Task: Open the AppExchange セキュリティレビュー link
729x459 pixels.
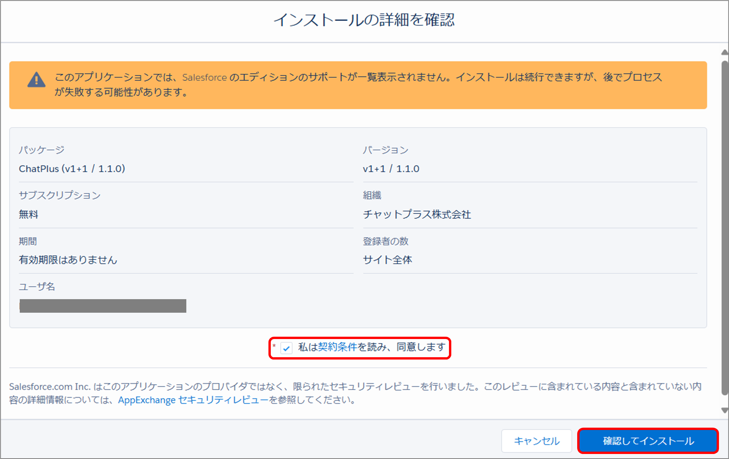Action: pos(193,400)
